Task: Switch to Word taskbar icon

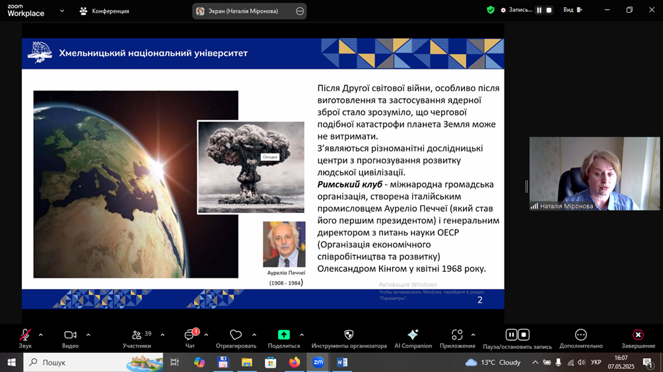Action: point(341,362)
